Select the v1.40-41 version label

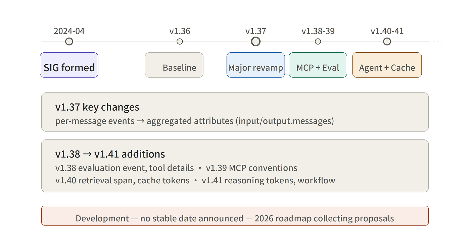387,31
